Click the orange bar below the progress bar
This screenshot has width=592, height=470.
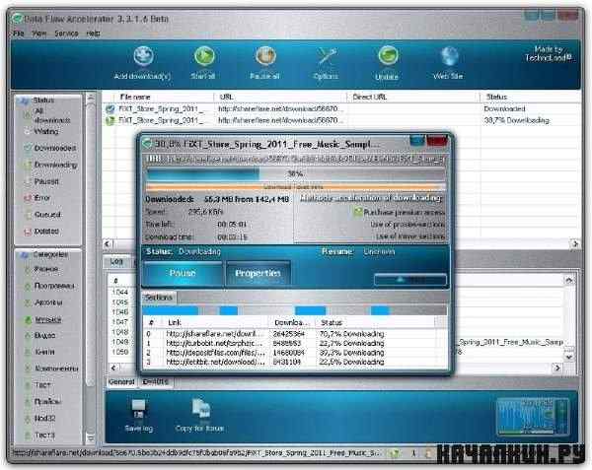296,187
